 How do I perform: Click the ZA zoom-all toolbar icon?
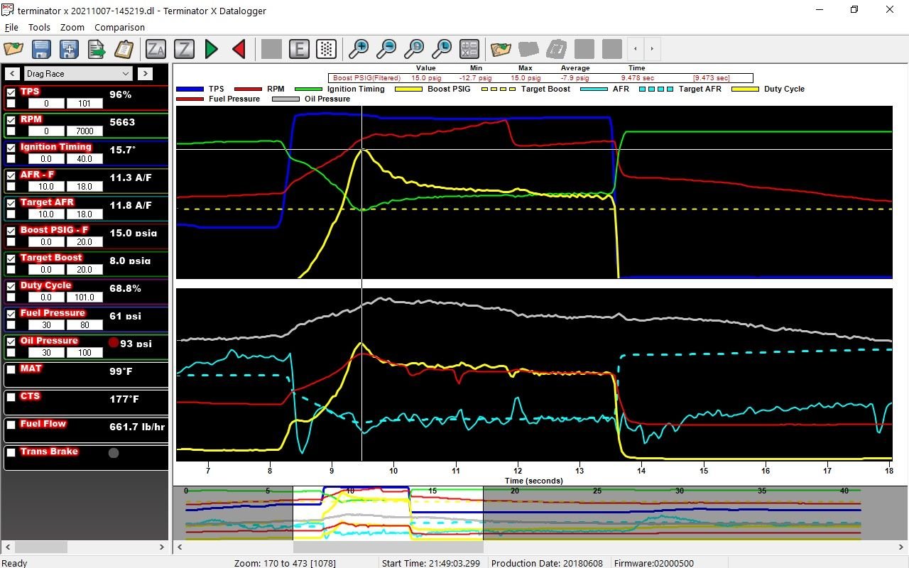click(156, 48)
